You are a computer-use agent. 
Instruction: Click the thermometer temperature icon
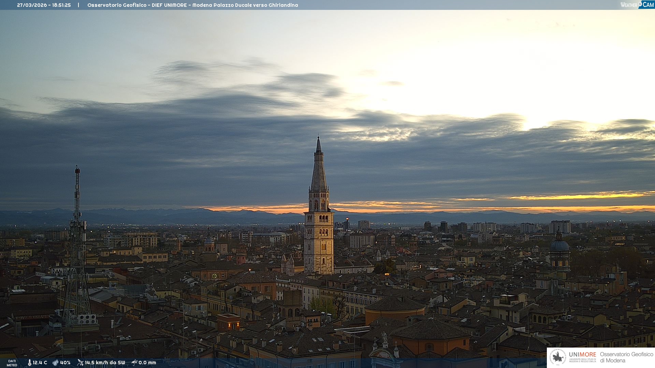click(x=29, y=363)
